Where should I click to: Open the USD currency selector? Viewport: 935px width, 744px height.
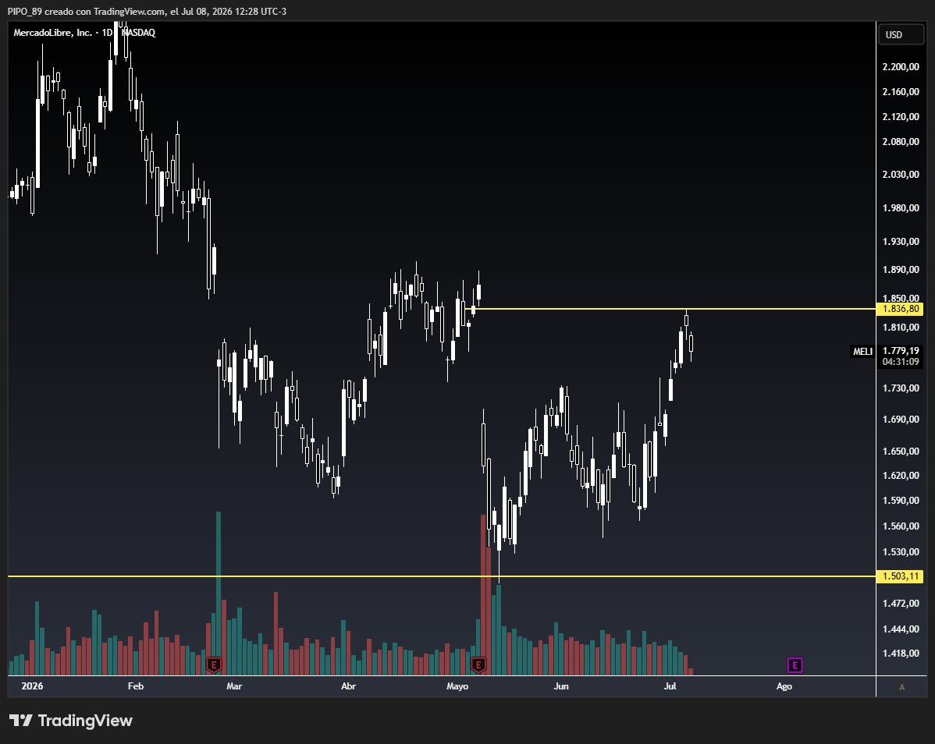(901, 34)
